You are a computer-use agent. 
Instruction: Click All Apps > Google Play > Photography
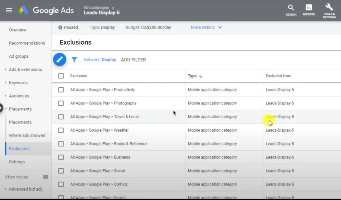click(x=103, y=103)
